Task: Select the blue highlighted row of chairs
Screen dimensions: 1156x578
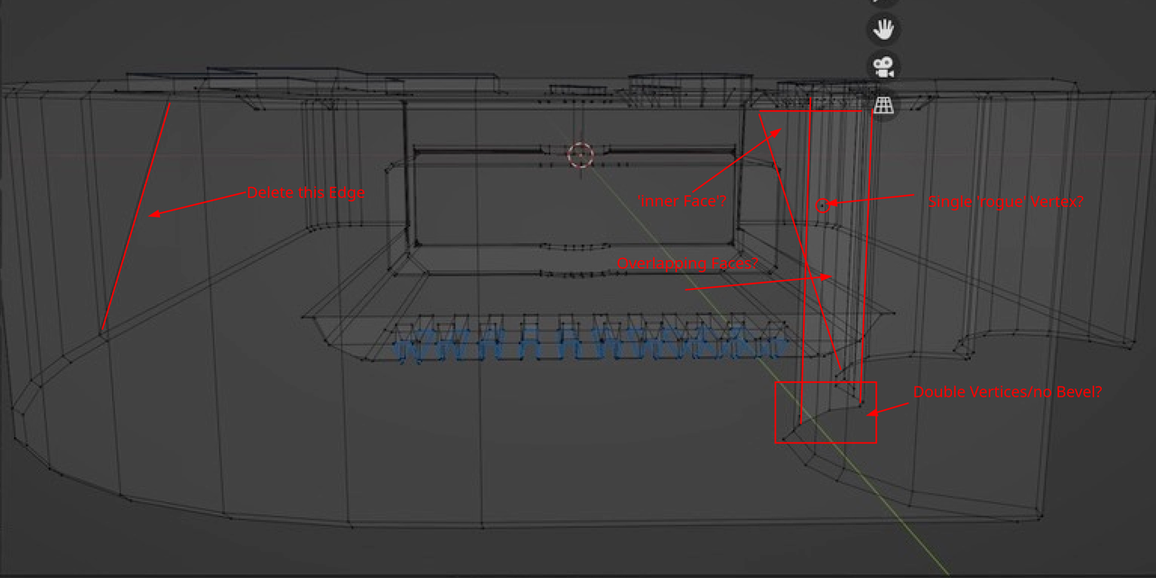Action: (x=590, y=344)
